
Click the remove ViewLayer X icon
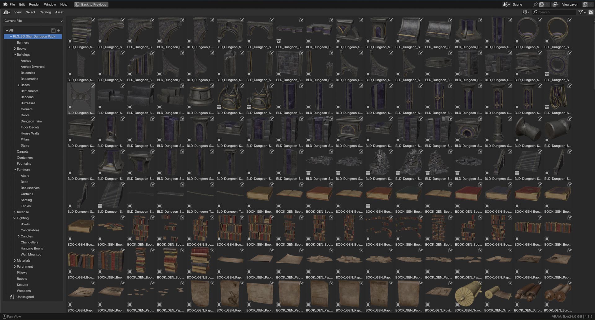click(591, 4)
